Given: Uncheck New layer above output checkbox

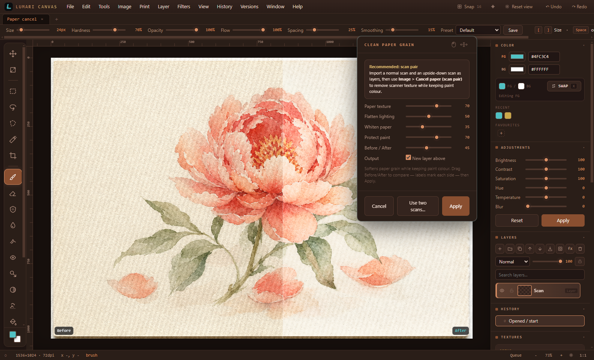Looking at the screenshot, I should (x=408, y=158).
